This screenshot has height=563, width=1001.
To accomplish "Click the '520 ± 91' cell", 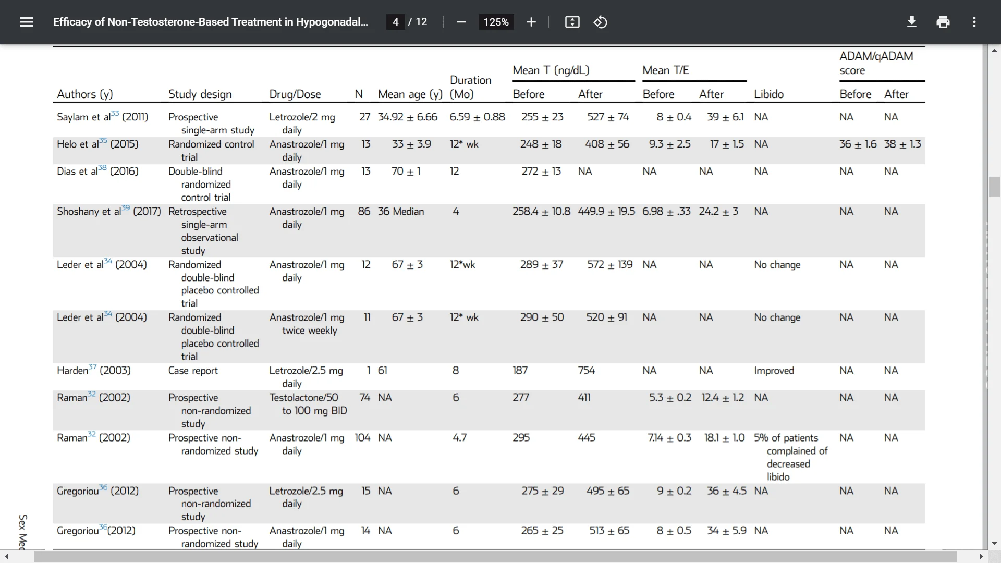I will [607, 317].
